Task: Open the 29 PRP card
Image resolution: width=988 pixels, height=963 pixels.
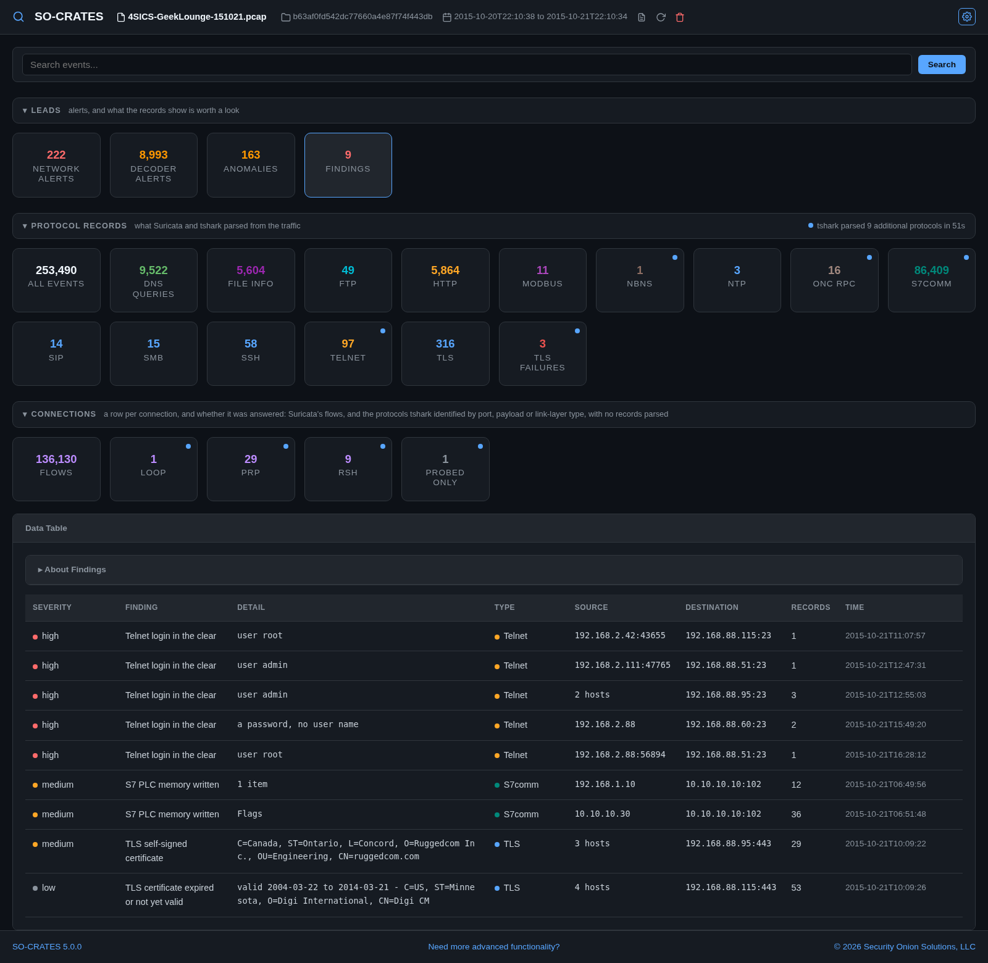Action: point(251,469)
